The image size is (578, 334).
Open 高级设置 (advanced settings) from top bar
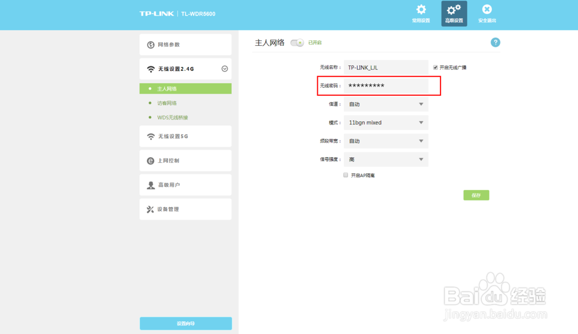(454, 13)
